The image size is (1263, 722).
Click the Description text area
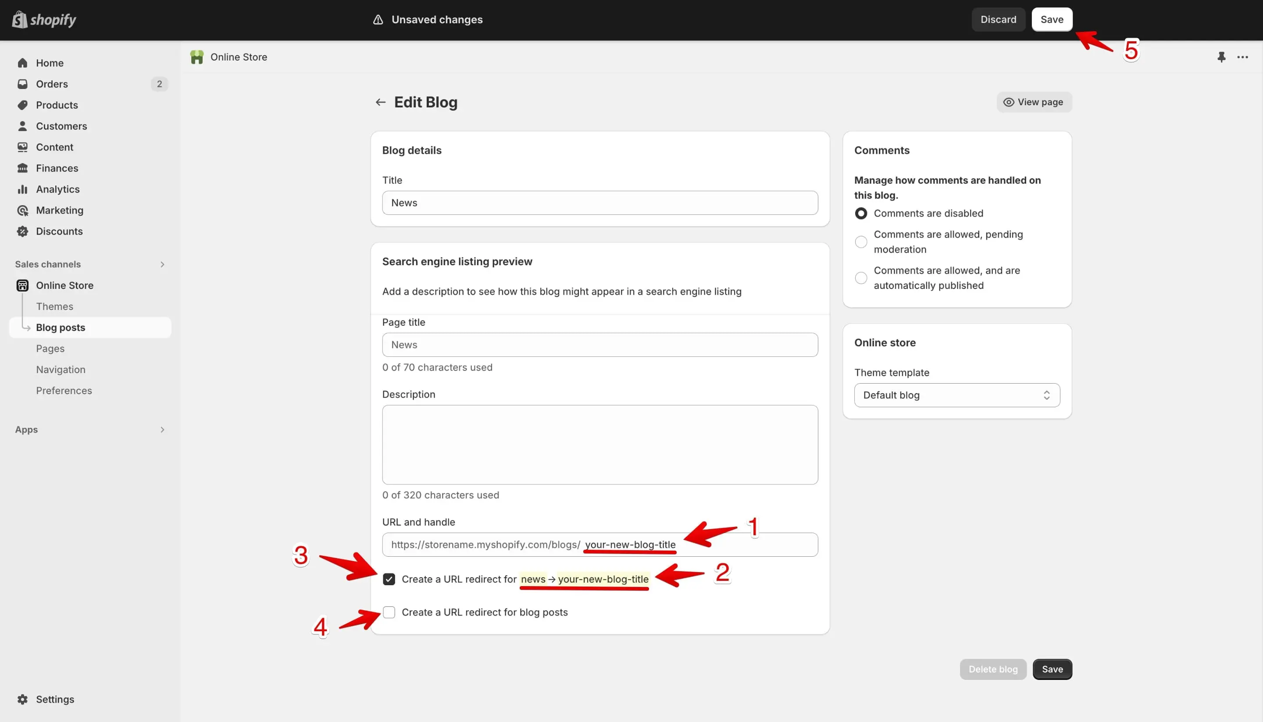click(x=600, y=445)
